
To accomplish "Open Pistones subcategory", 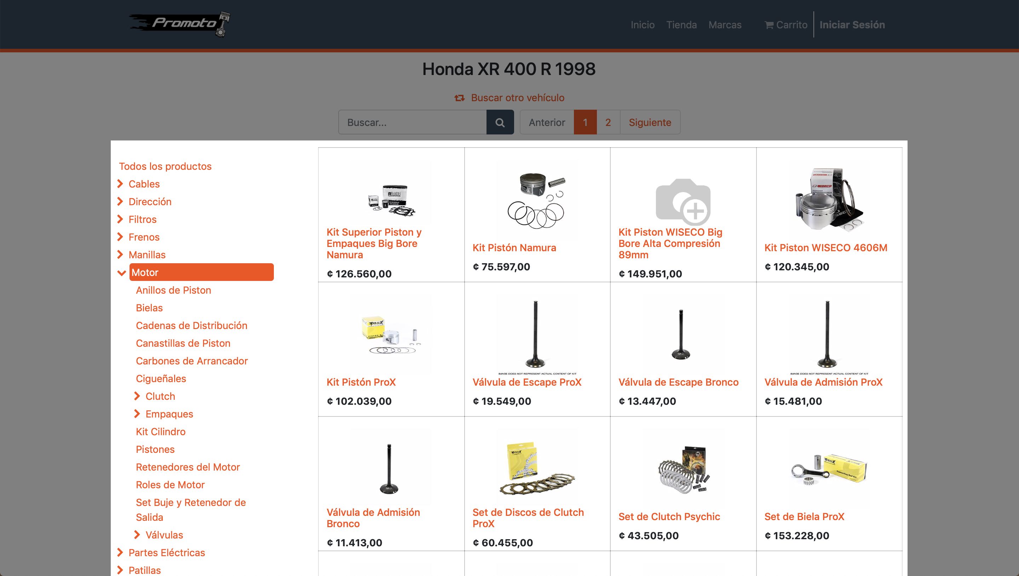I will pyautogui.click(x=155, y=449).
